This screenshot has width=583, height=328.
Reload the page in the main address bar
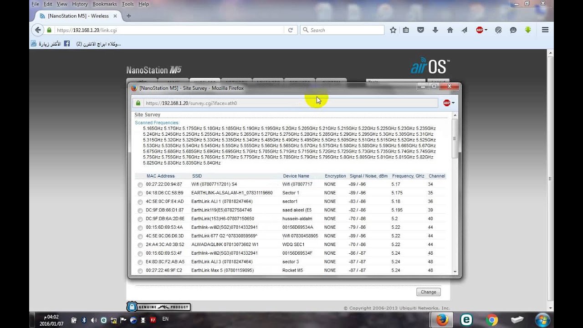[290, 30]
